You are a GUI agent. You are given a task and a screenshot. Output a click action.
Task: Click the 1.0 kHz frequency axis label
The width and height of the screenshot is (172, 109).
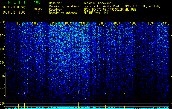(x=2, y=49)
